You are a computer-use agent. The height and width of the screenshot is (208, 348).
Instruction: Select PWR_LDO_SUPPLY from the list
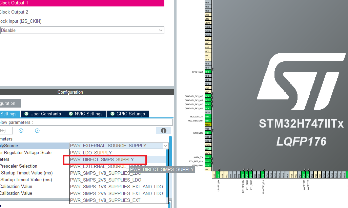pos(98,153)
